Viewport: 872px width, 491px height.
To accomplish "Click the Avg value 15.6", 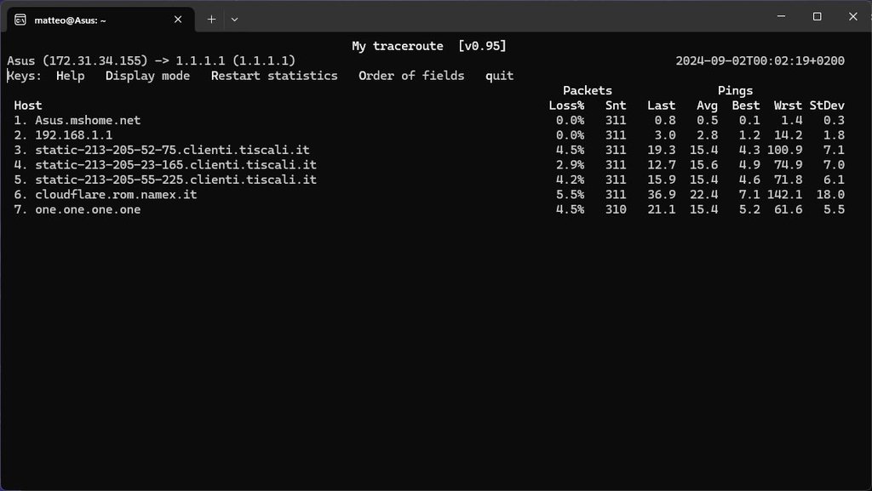I will [x=703, y=165].
